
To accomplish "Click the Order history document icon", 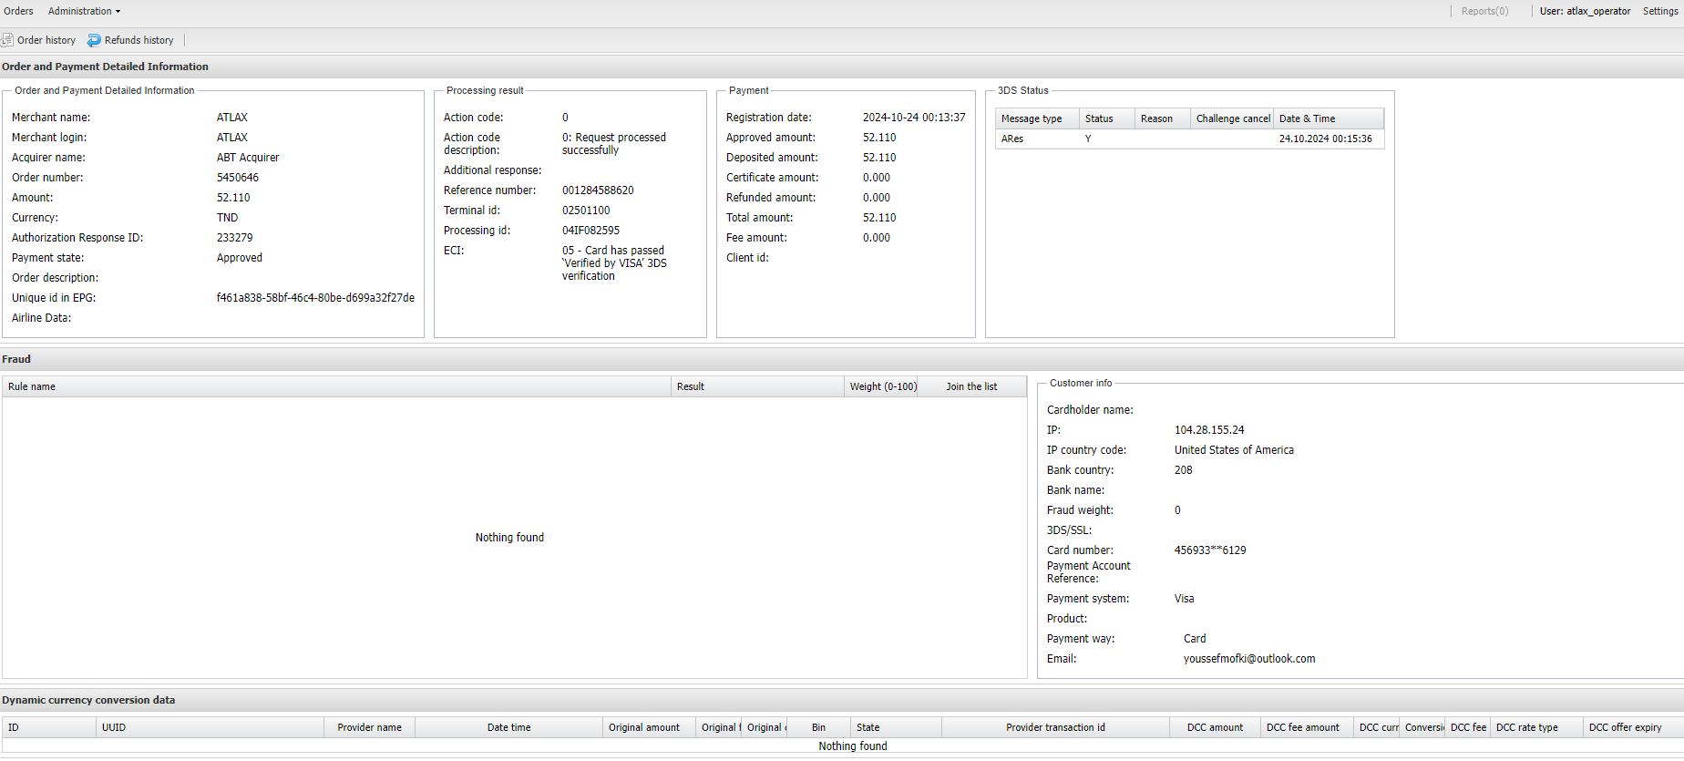I will click(7, 40).
